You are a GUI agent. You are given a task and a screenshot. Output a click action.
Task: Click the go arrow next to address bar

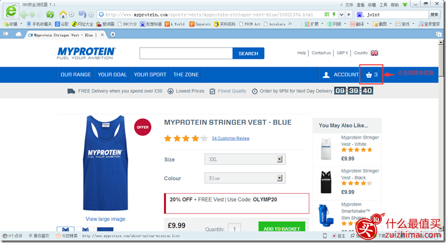(x=349, y=15)
